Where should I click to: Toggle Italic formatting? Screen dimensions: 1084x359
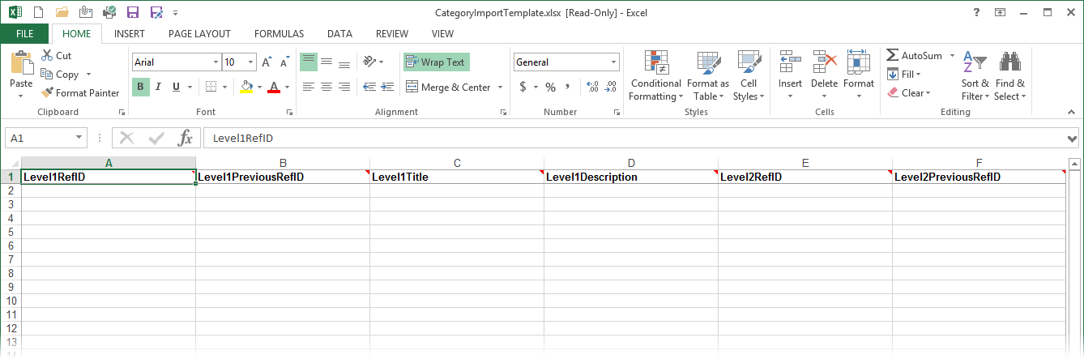click(x=158, y=87)
